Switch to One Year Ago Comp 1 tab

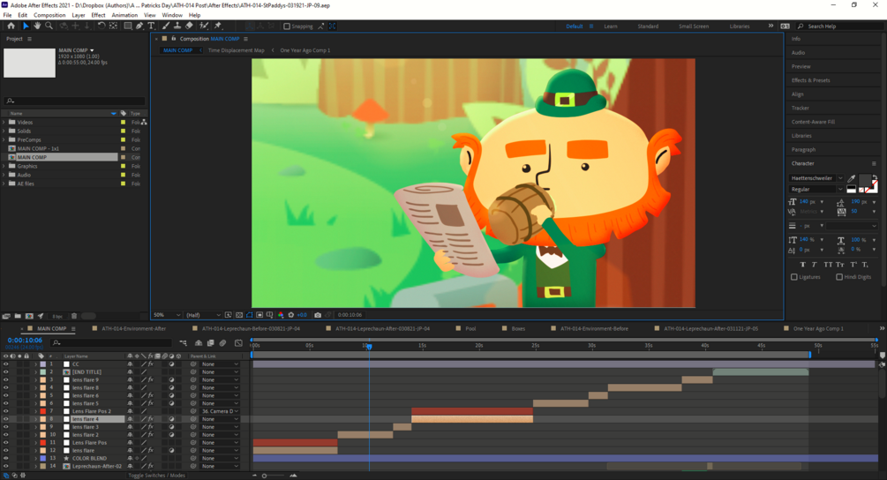point(818,328)
